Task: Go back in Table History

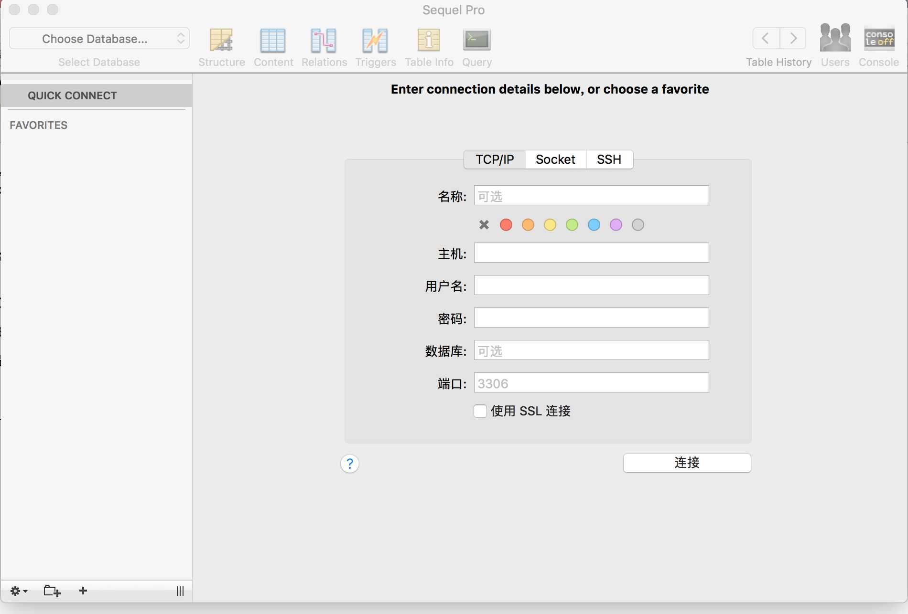Action: [x=766, y=38]
